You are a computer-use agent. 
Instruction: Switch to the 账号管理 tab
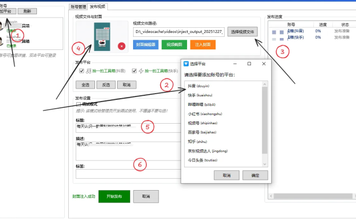coord(78,7)
